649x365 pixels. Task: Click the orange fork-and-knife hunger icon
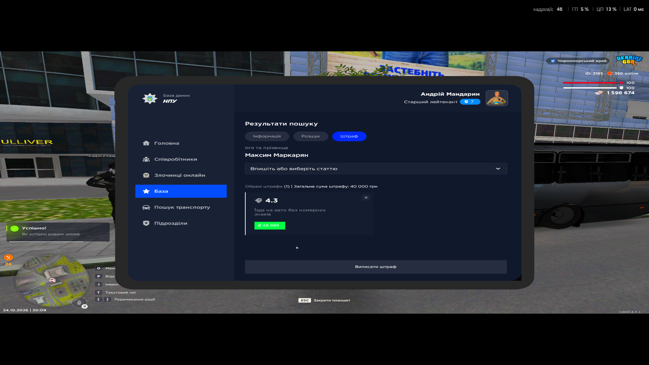8,258
